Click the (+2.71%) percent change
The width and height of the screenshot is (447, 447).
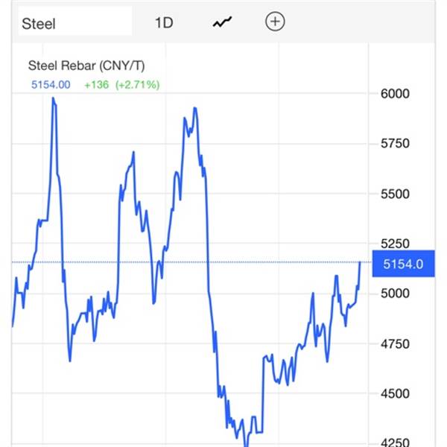click(x=136, y=84)
